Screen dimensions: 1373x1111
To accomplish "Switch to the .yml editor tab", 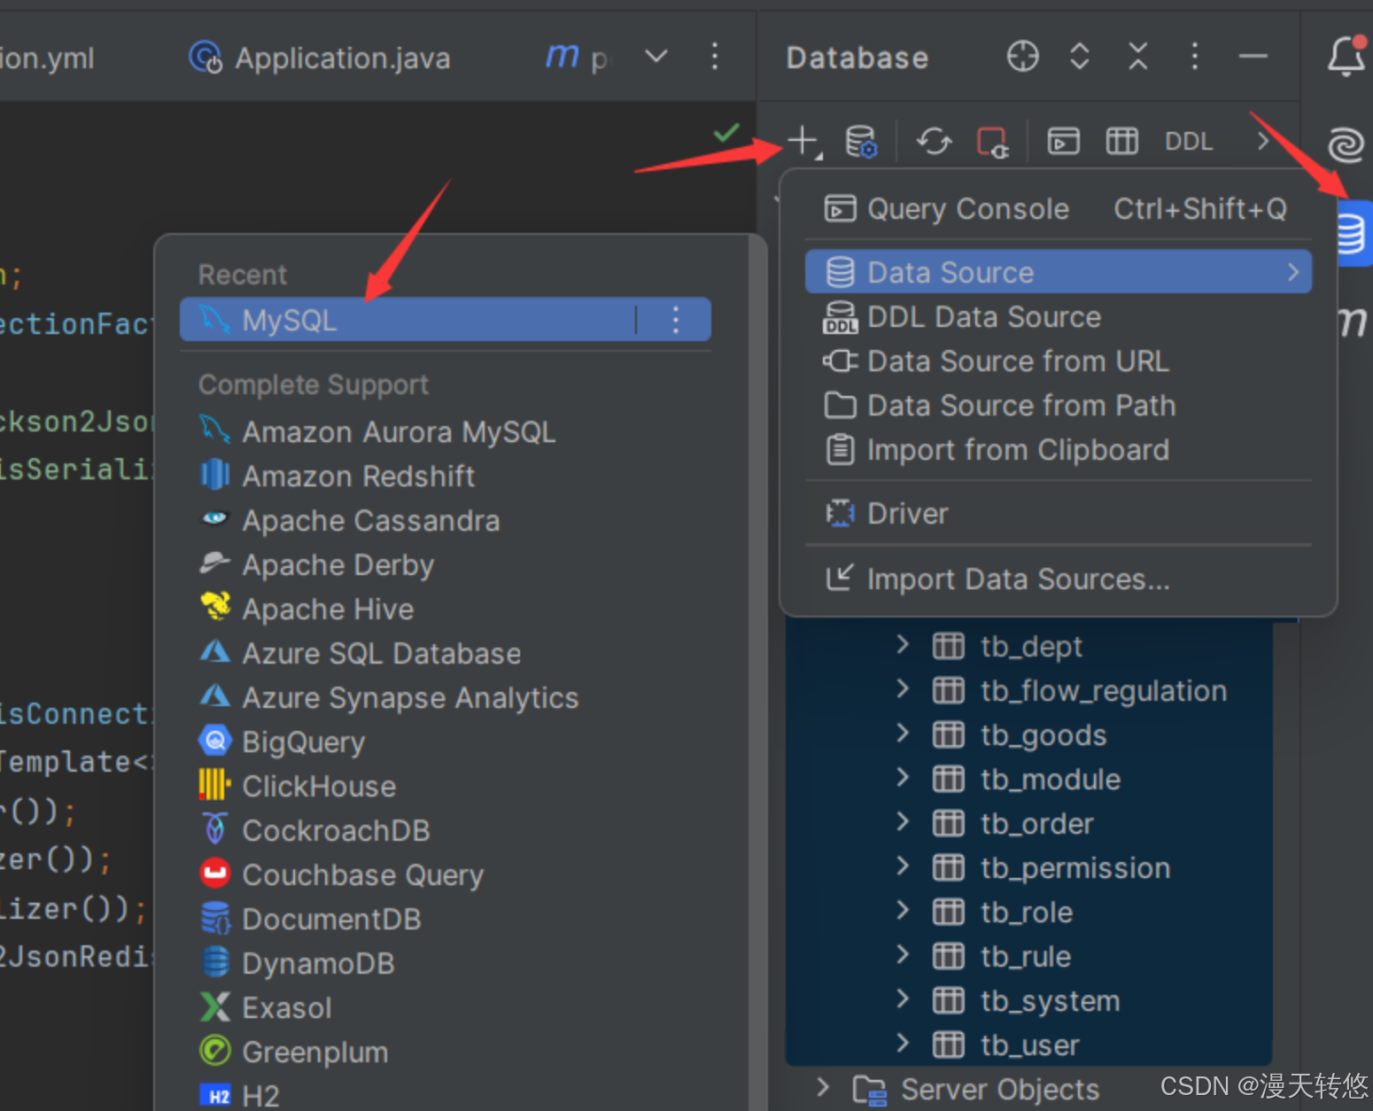I will [x=47, y=58].
